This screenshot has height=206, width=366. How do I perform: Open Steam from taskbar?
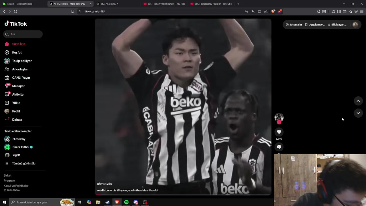(x=108, y=202)
